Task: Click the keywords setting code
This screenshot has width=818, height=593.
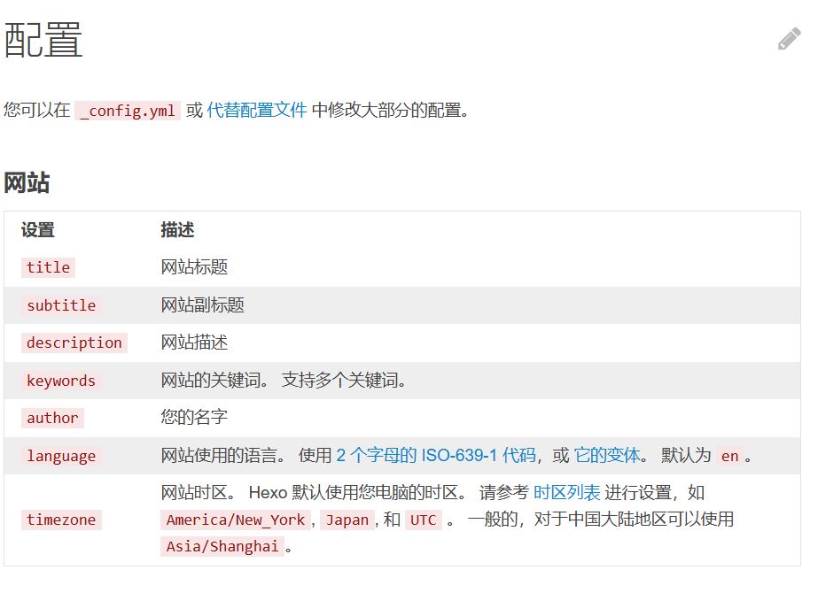Action: pyautogui.click(x=61, y=381)
